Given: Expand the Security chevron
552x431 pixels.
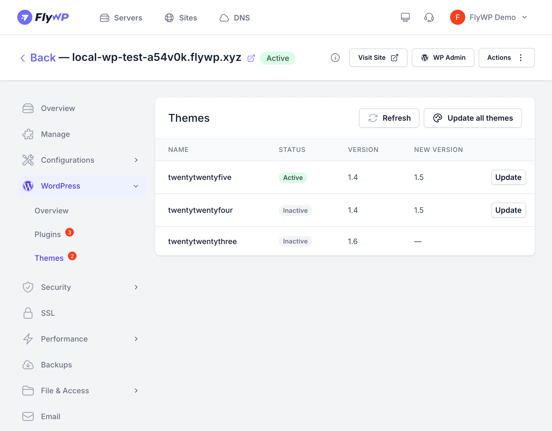Looking at the screenshot, I should pyautogui.click(x=136, y=287).
